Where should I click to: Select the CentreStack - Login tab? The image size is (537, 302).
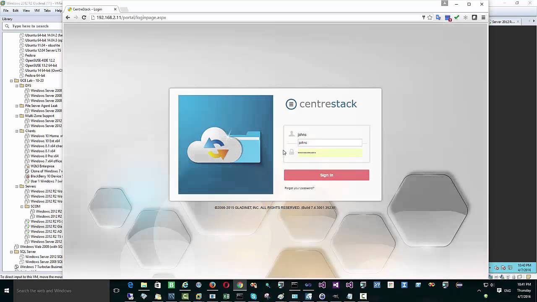[x=91, y=9]
